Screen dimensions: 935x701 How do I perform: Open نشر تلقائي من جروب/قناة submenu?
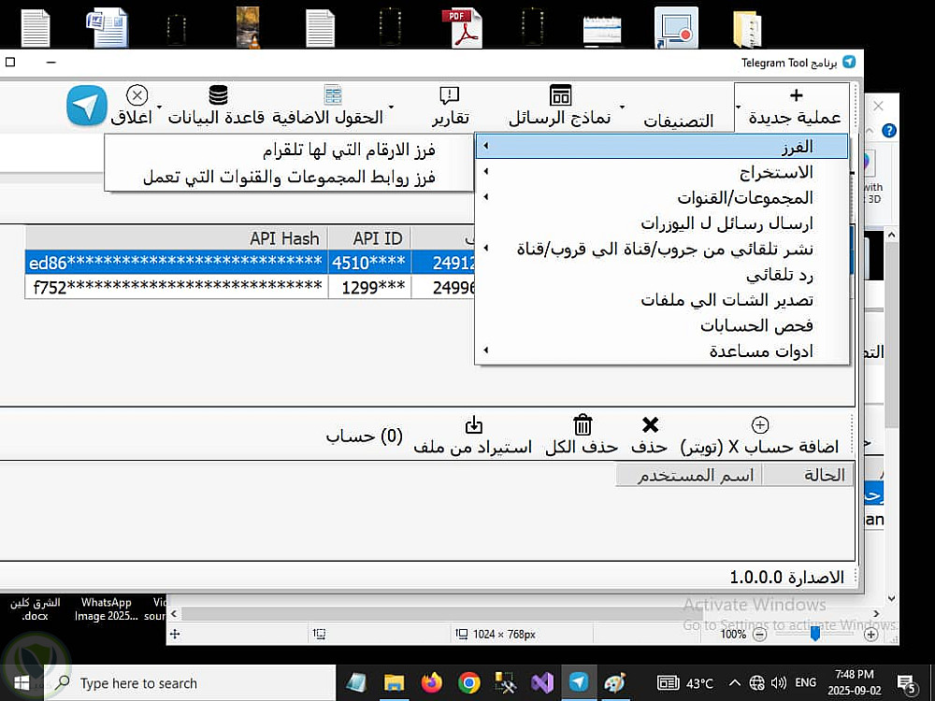[662, 249]
